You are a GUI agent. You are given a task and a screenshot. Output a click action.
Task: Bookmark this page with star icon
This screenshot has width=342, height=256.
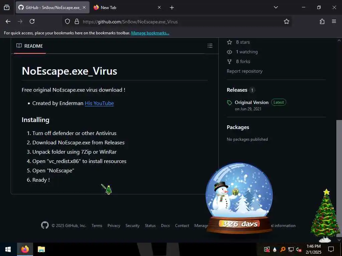(x=286, y=21)
